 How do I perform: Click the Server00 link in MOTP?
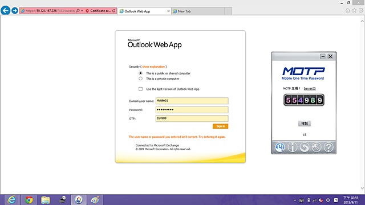(310, 89)
